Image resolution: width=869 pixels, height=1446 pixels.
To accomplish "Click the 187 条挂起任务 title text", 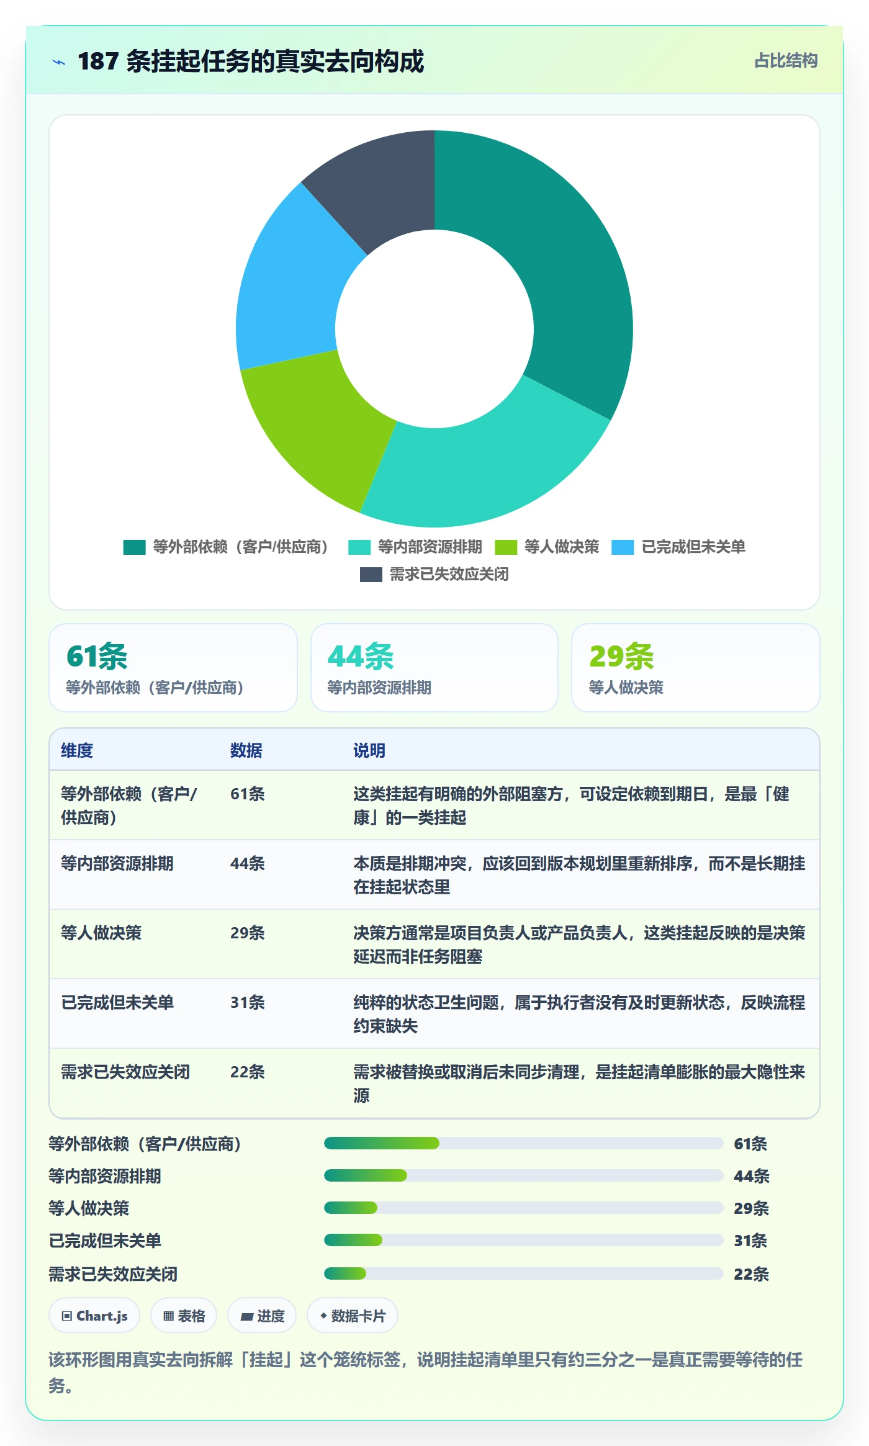I will pyautogui.click(x=251, y=61).
